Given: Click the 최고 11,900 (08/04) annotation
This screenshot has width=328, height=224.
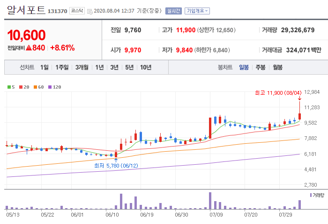Looking at the screenshot, I should pyautogui.click(x=278, y=93).
